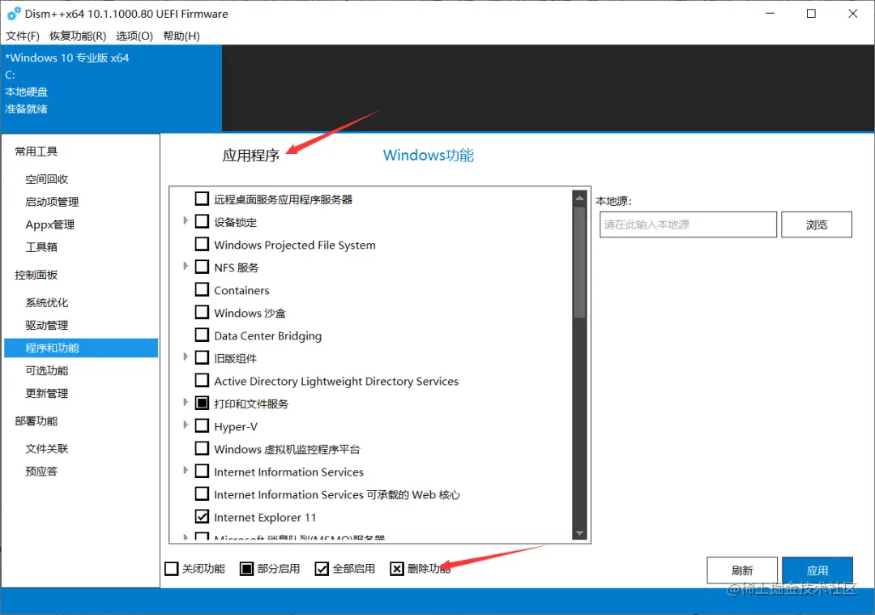Click the Dism++ gear app icon

pos(14,14)
